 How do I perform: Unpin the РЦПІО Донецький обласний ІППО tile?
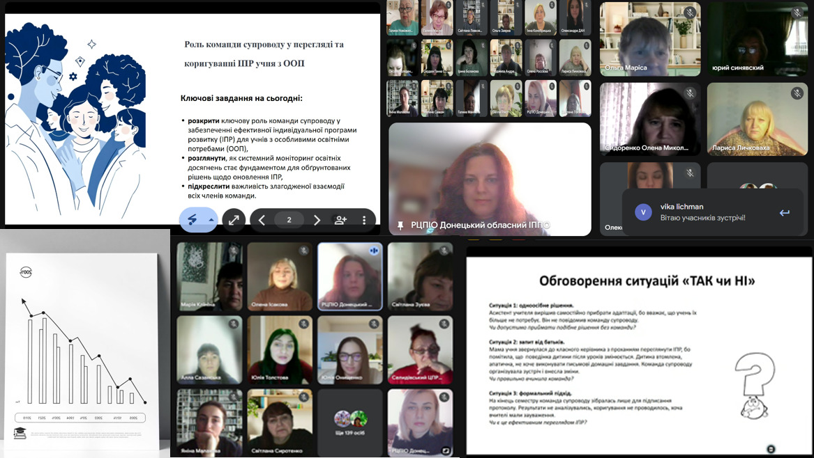pyautogui.click(x=400, y=226)
